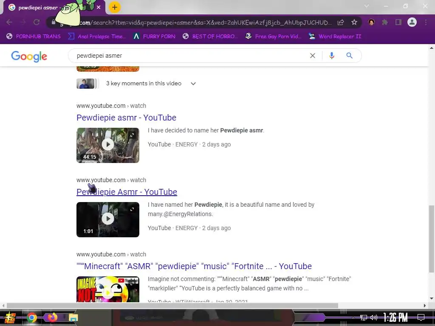
Task: Click 'YouTube · ENERGY · 2 days ago' under 44:15 result
Action: click(x=189, y=144)
